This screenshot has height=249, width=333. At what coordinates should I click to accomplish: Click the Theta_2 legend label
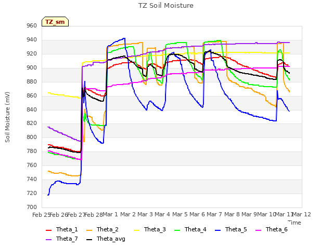(x=108, y=229)
